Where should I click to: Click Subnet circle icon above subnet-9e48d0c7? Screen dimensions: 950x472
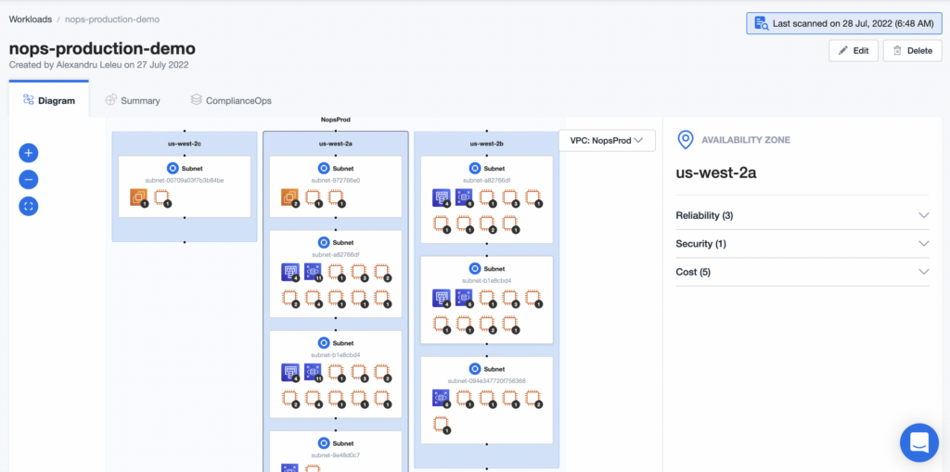324,443
